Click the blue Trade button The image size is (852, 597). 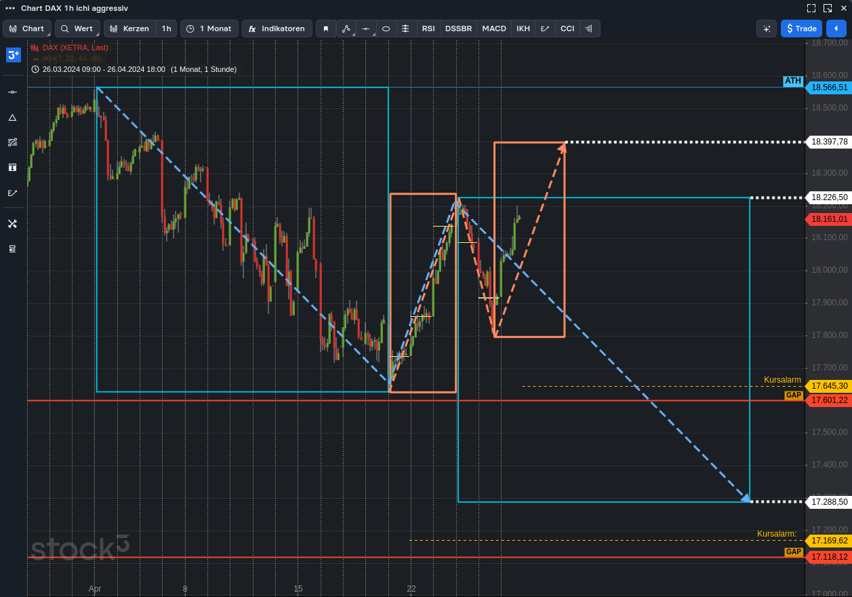[801, 28]
